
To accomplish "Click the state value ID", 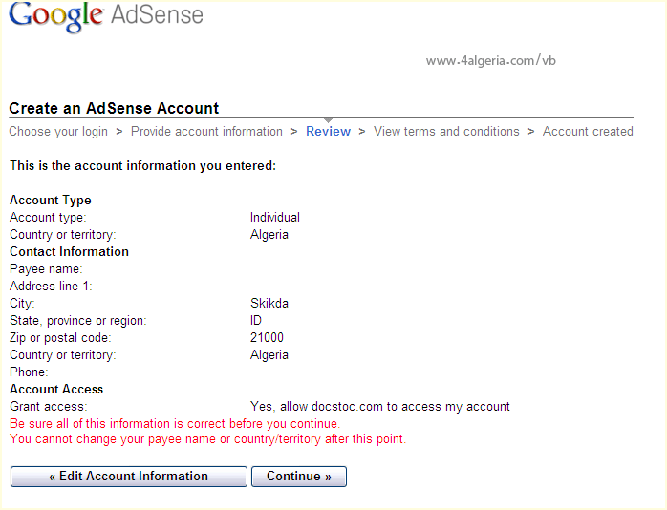I will pos(256,321).
